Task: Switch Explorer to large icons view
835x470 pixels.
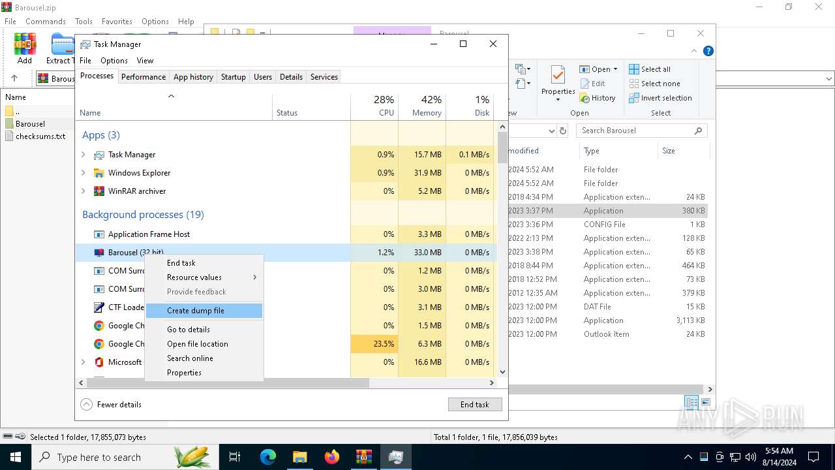Action: click(705, 403)
